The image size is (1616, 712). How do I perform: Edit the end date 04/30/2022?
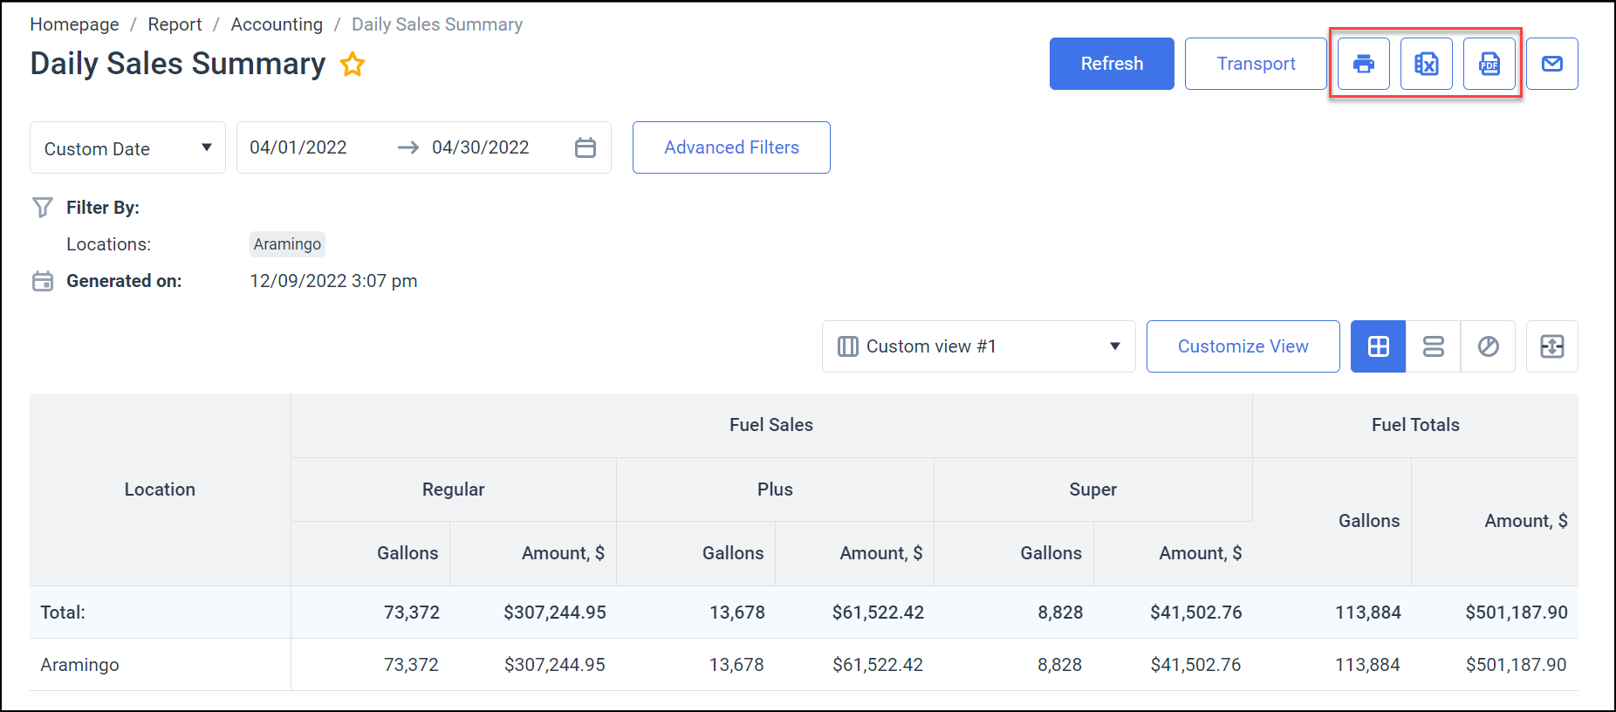click(481, 147)
